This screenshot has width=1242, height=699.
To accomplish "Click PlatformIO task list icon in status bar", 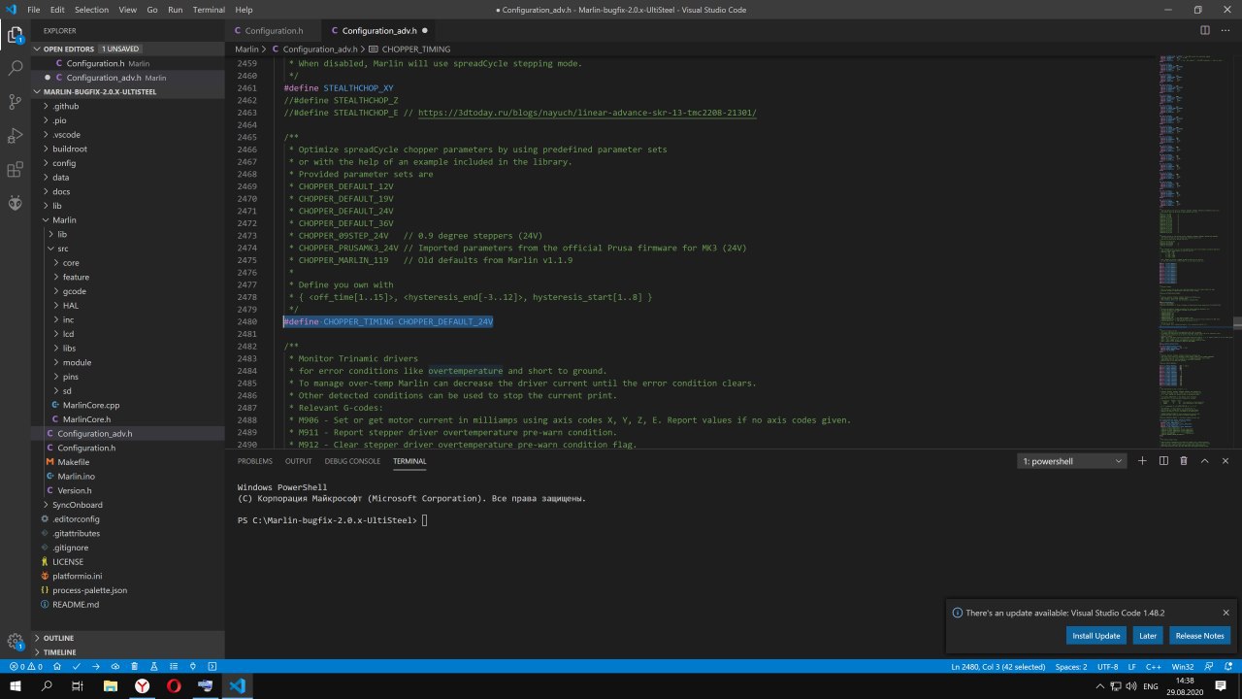I will click(174, 667).
